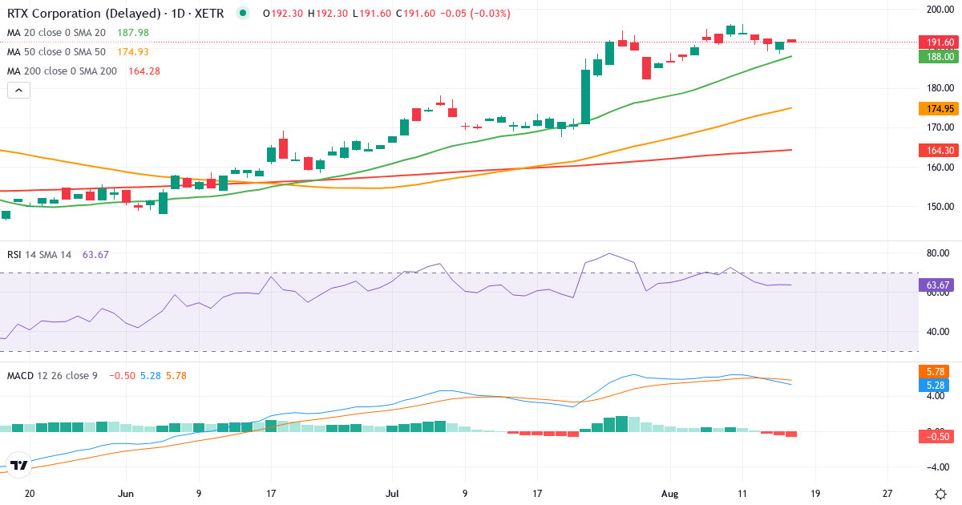Click the 191.60 current price tag
962x505 pixels.
coord(940,42)
